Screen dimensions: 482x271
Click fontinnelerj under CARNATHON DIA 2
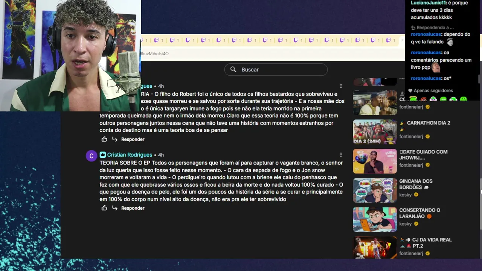(x=411, y=137)
